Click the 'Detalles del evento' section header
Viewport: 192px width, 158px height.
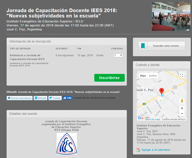point(23,114)
